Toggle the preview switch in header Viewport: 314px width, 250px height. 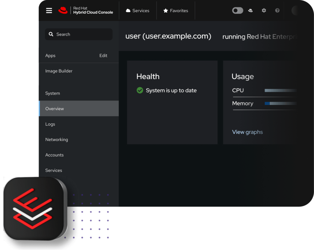(x=238, y=10)
